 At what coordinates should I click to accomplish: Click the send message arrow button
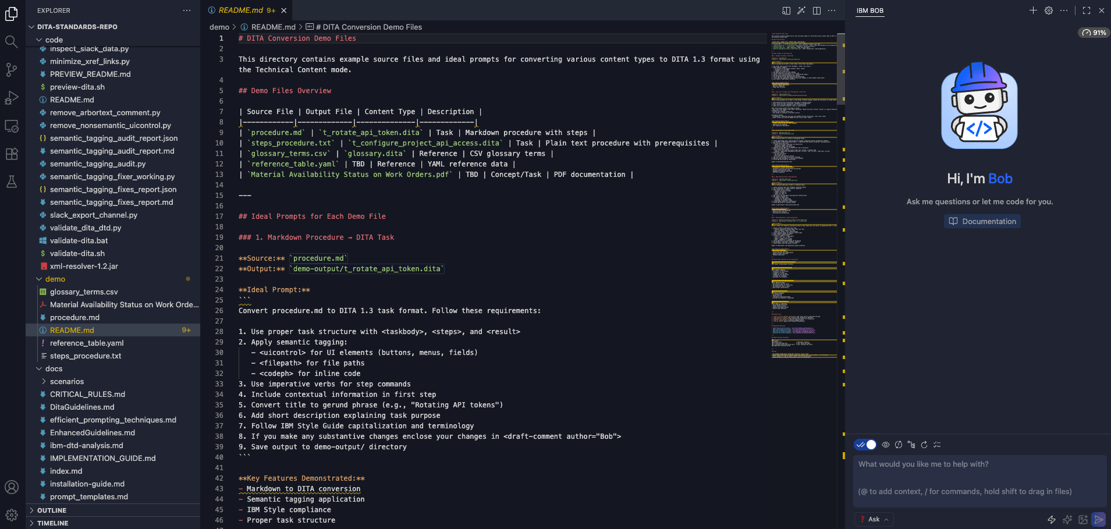pos(1098,519)
